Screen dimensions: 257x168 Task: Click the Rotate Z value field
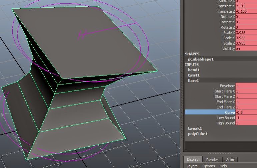pyautogui.click(x=246, y=27)
